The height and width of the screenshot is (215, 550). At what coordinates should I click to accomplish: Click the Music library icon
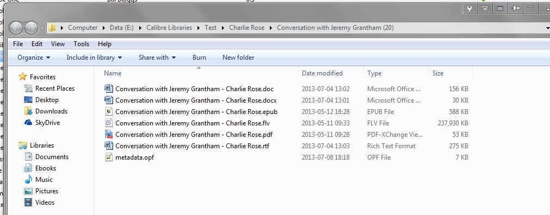tap(28, 180)
